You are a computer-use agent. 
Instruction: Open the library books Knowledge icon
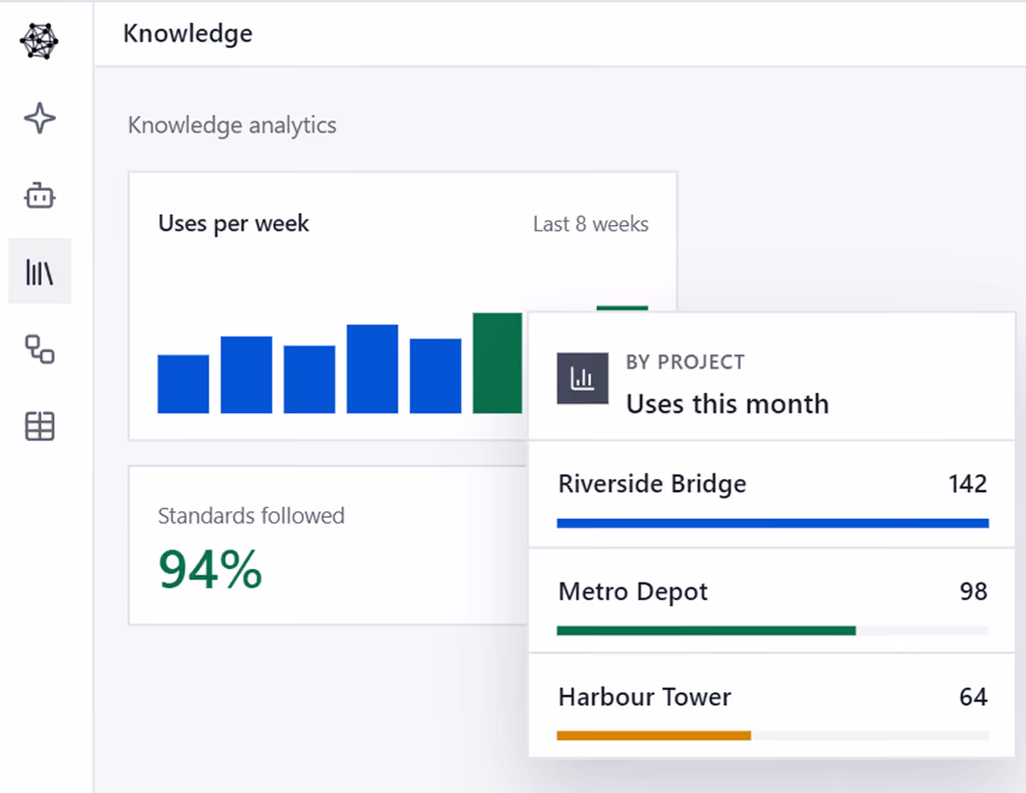(40, 271)
